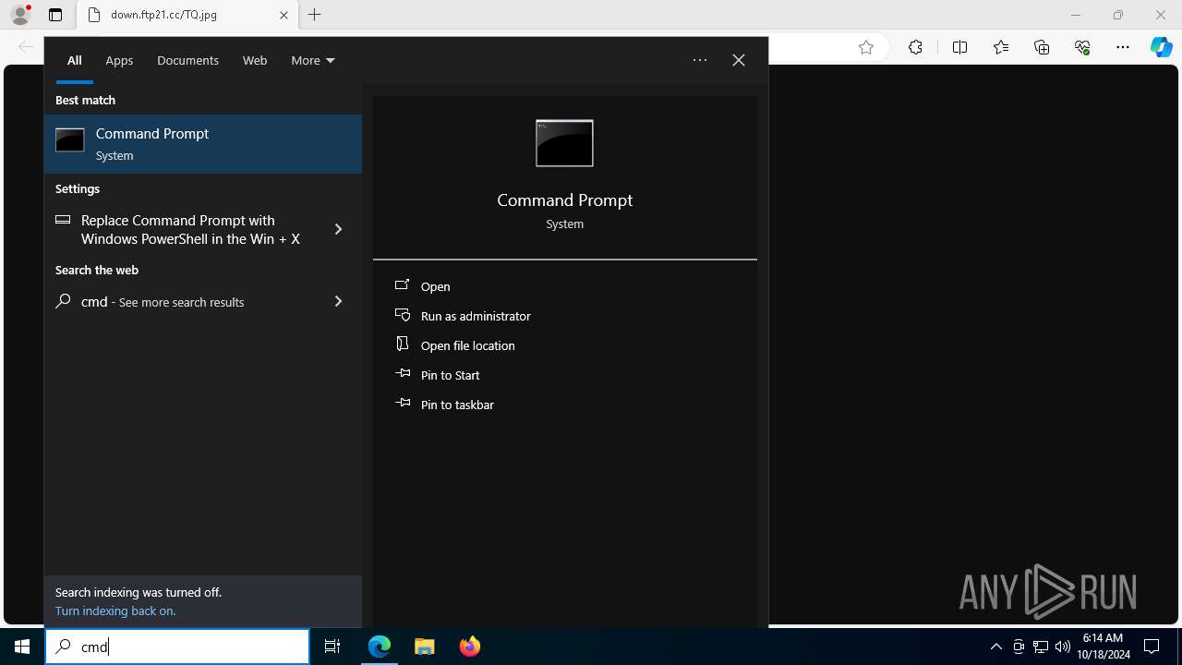Viewport: 1182px width, 665px height.
Task: Switch to the Apps search tab
Action: pos(119,60)
